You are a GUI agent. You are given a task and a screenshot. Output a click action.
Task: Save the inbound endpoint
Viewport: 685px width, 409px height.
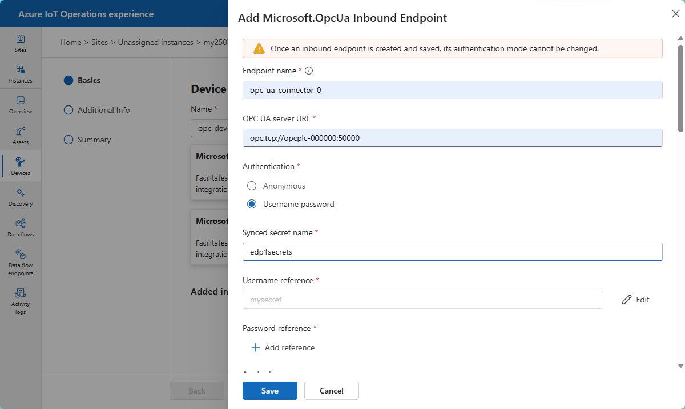[270, 391]
